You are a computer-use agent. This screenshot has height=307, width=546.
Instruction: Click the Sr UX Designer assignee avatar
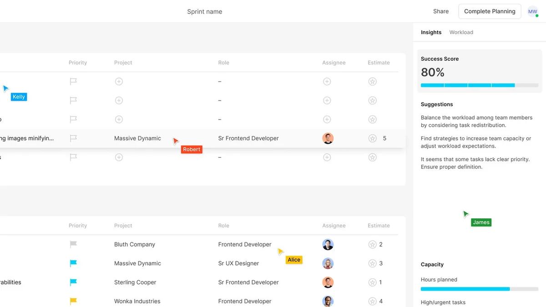pyautogui.click(x=328, y=263)
